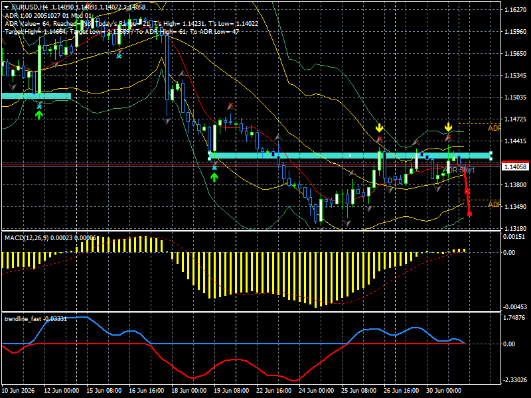Image resolution: width=531 pixels, height=398 pixels.
Task: Click the '18 Jun 00:00' time axis label
Action: coord(189,391)
